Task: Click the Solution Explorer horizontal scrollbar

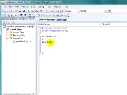Action: pyautogui.click(x=18, y=94)
